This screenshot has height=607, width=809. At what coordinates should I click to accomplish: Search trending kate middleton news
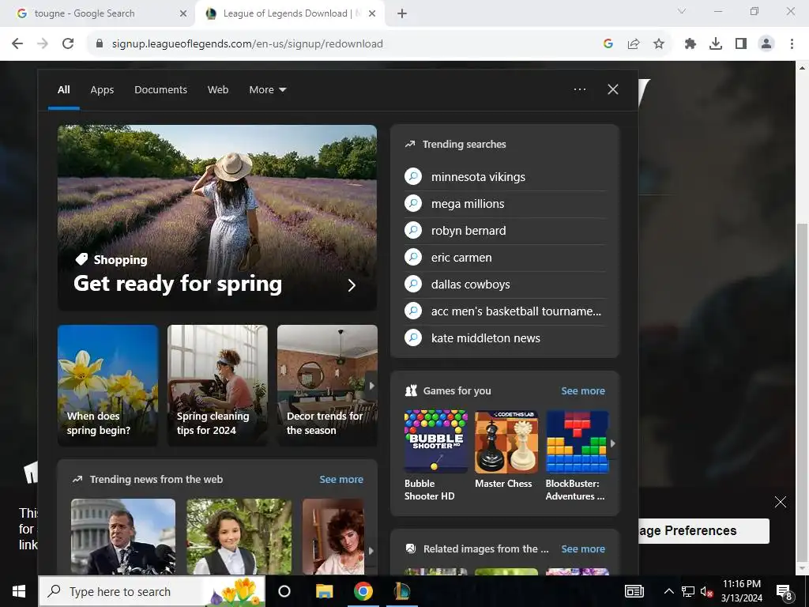tap(506, 338)
